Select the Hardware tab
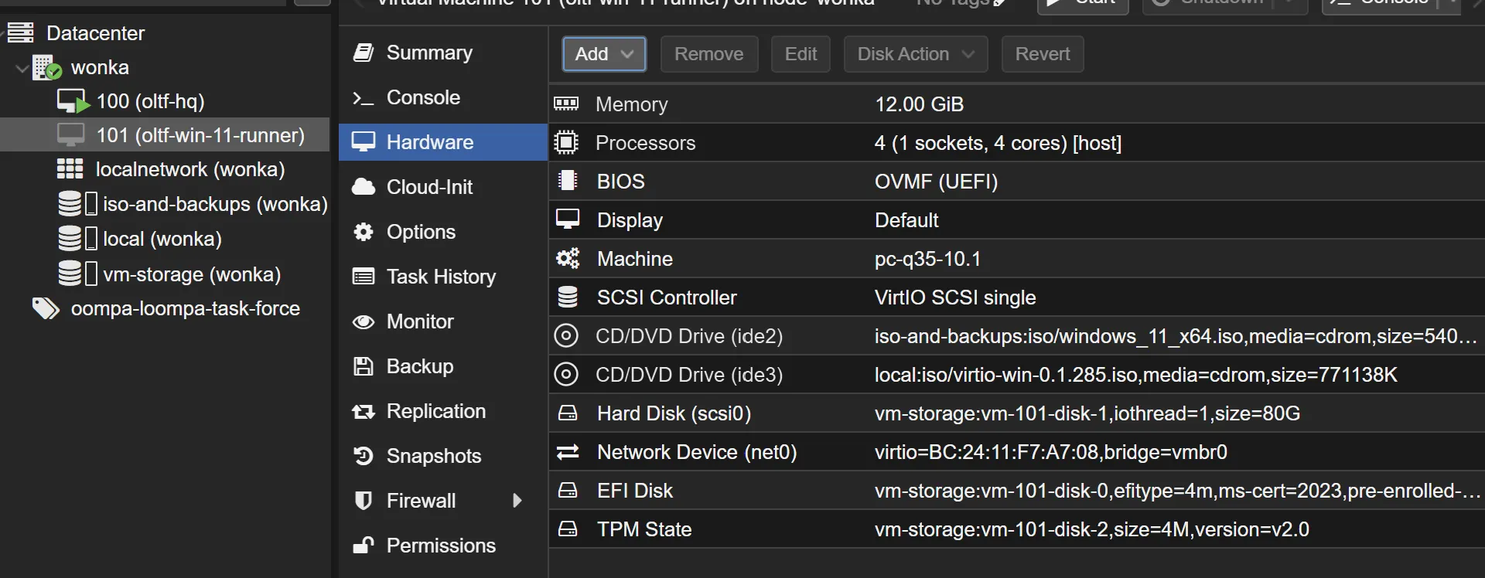This screenshot has width=1485, height=578. [443, 142]
